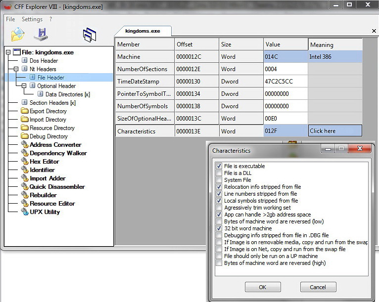Image resolution: width=379 pixels, height=302 pixels.
Task: Select the Import Directory folder
Action: click(47, 120)
